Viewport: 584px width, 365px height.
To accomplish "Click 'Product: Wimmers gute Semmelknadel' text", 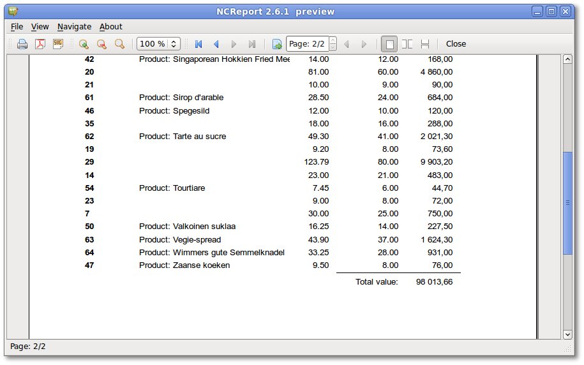I will point(211,253).
